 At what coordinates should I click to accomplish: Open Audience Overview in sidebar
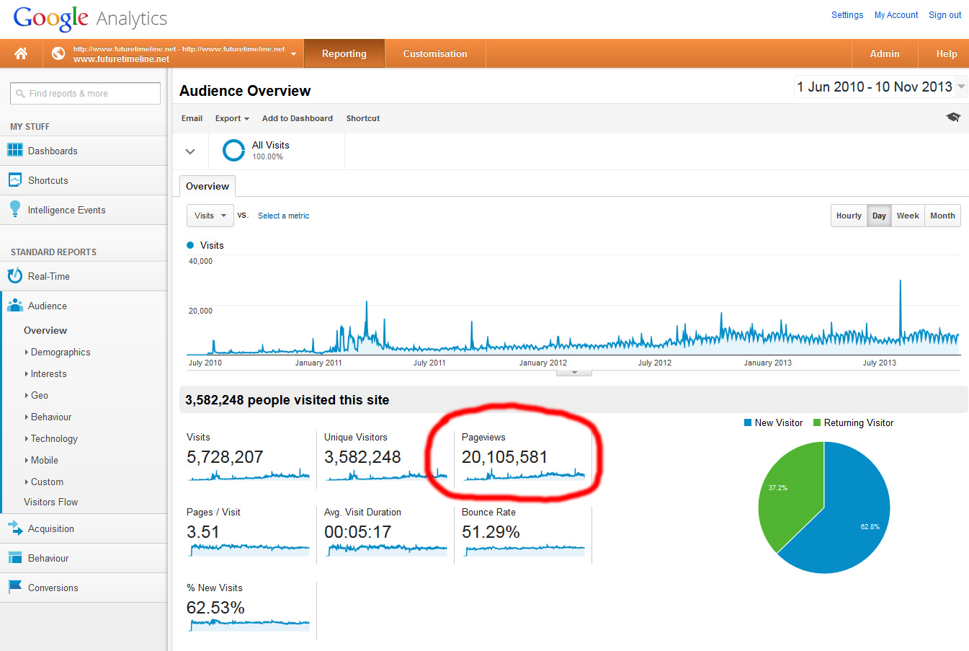pyautogui.click(x=45, y=330)
